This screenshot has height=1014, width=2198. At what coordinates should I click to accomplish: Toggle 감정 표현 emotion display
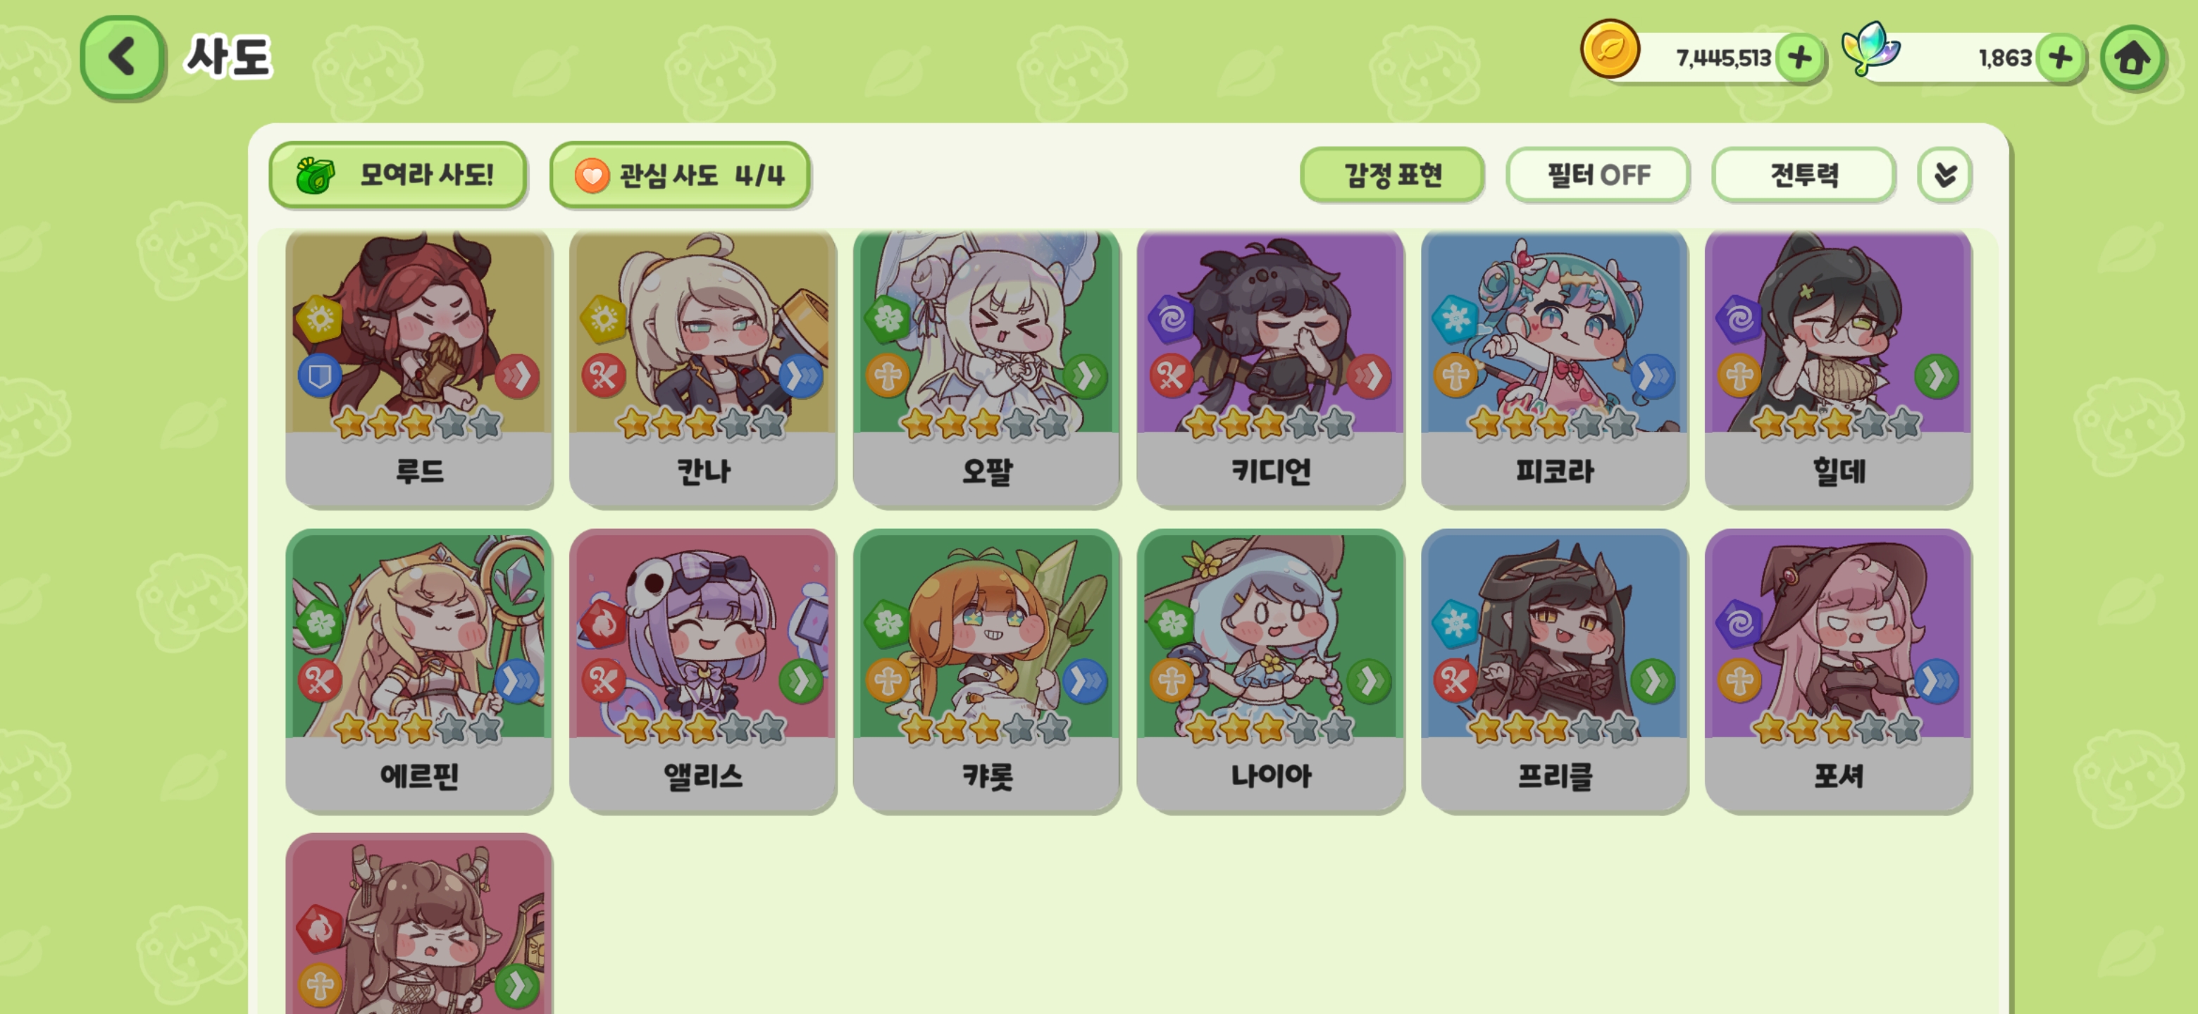tap(1391, 175)
